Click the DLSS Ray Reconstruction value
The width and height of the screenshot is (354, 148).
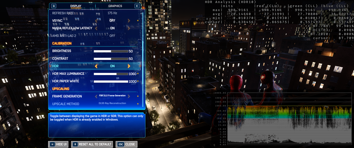pos(112,103)
